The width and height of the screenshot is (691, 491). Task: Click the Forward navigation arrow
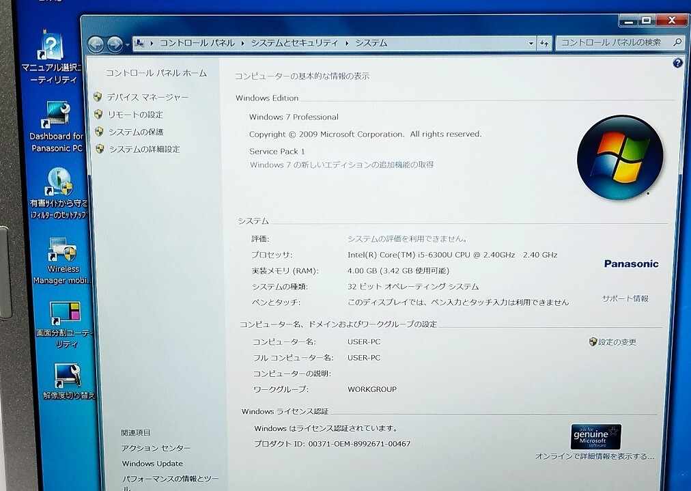tap(115, 44)
